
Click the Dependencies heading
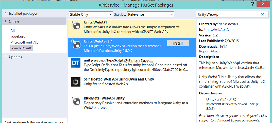(211, 93)
